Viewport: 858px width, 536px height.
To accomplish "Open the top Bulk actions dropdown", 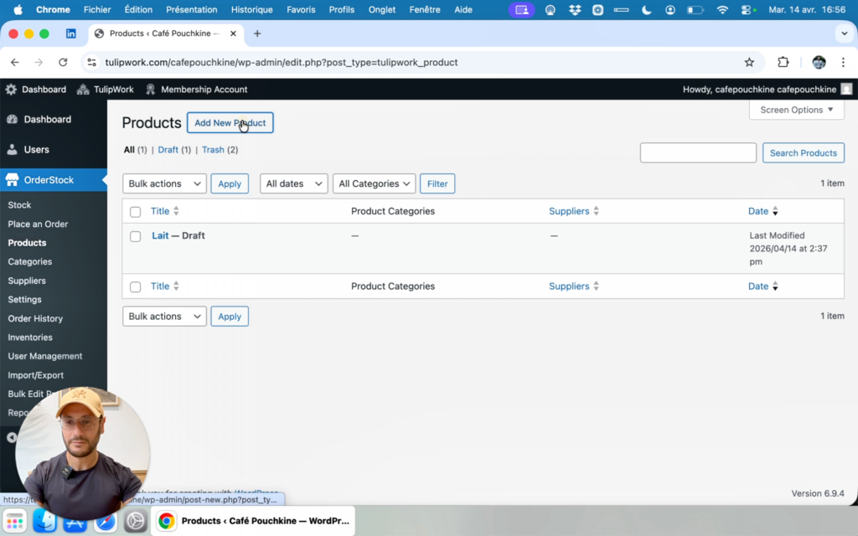I will [164, 183].
